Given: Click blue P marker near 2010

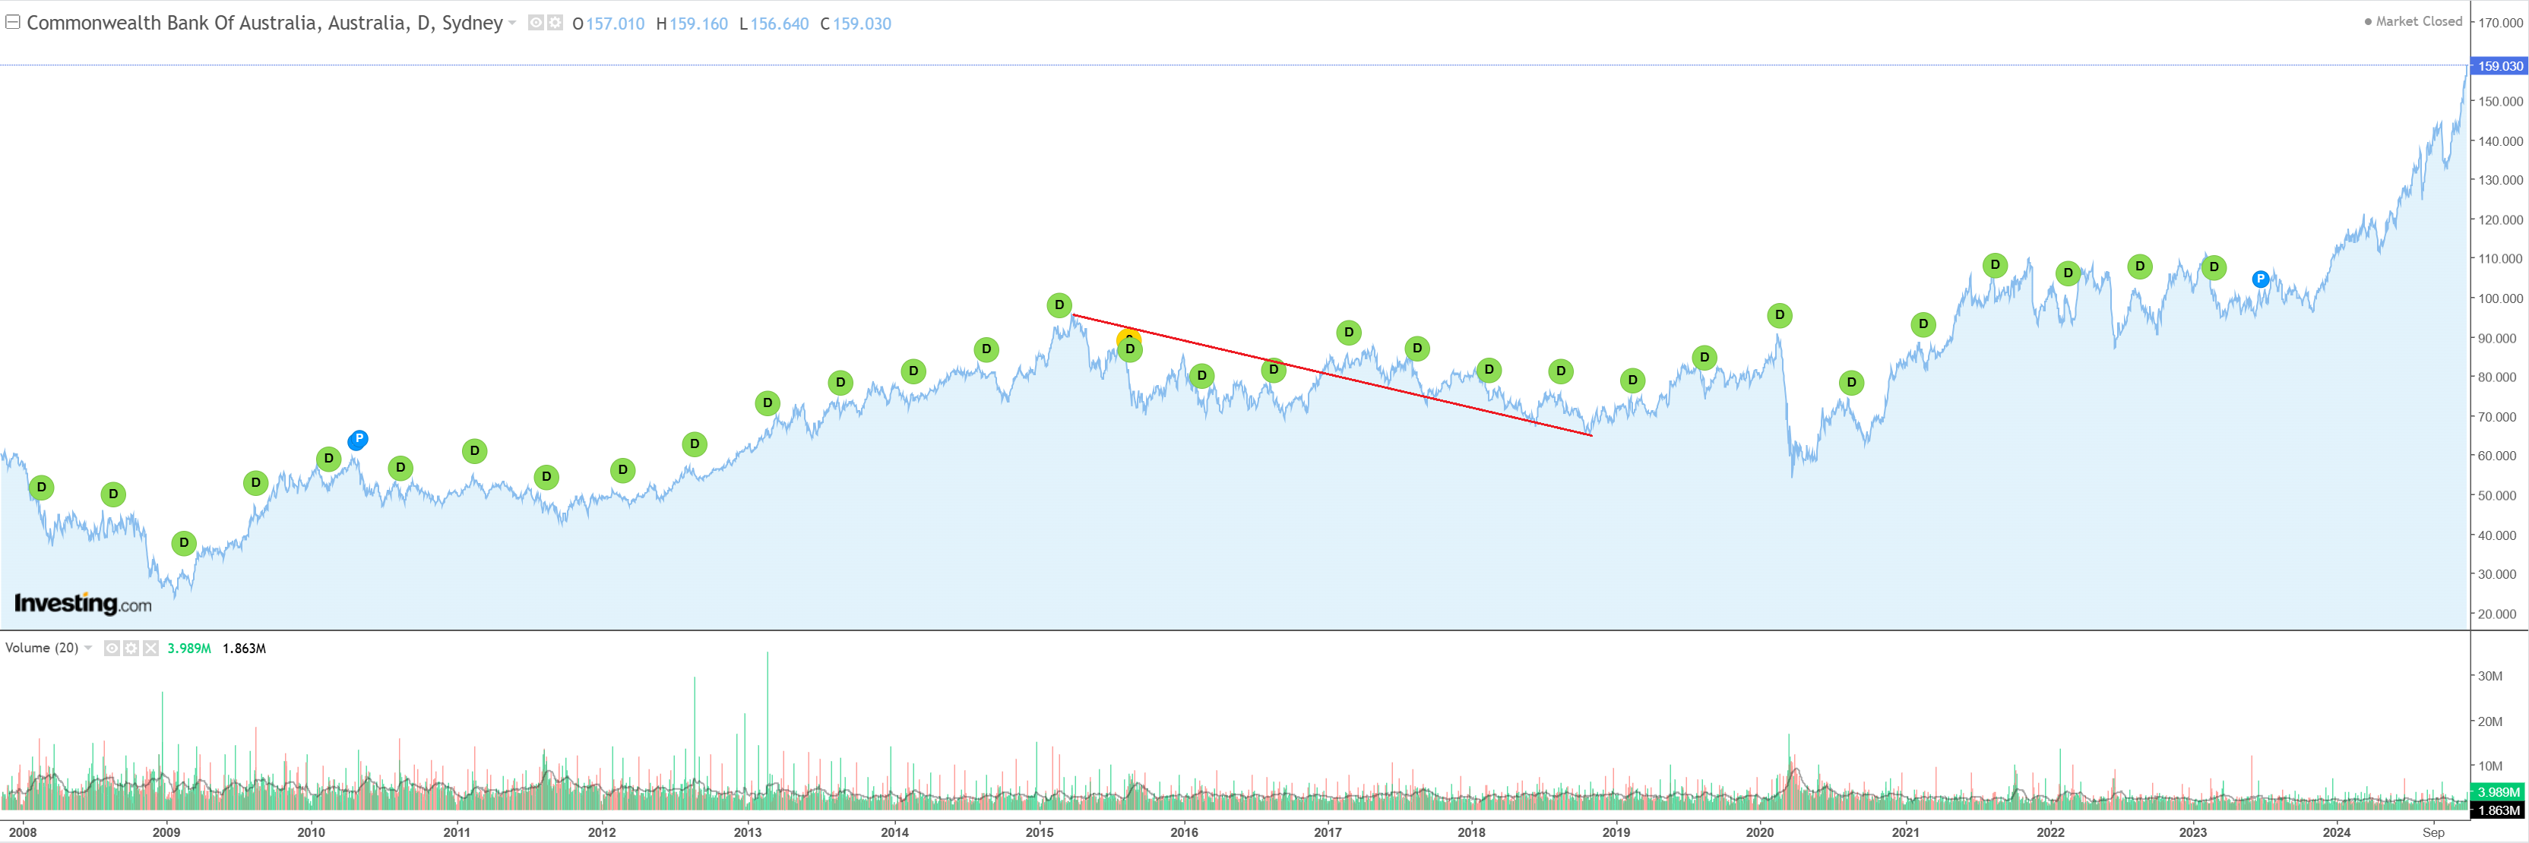Looking at the screenshot, I should tap(359, 440).
